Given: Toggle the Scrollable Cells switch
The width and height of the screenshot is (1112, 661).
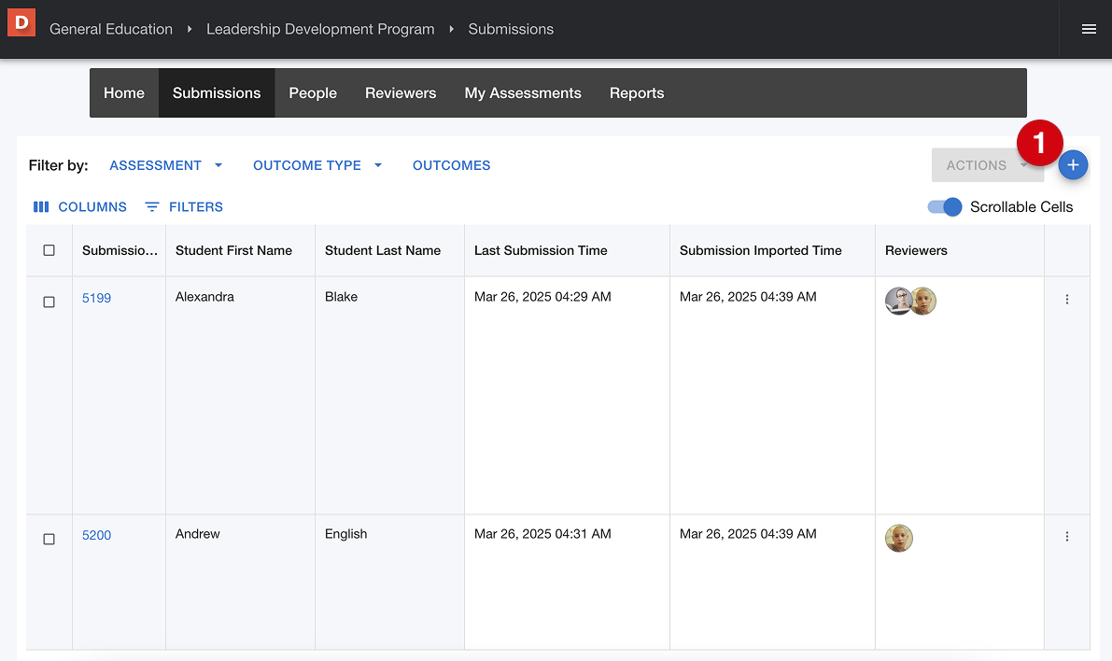Looking at the screenshot, I should point(945,207).
